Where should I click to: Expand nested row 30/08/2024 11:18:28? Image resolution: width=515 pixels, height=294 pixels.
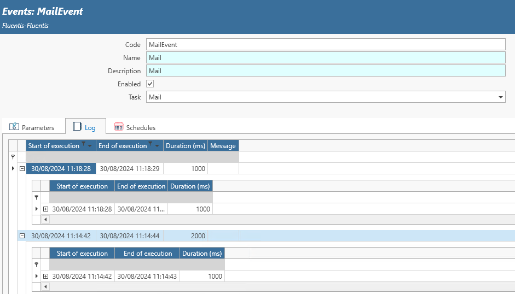(x=45, y=209)
